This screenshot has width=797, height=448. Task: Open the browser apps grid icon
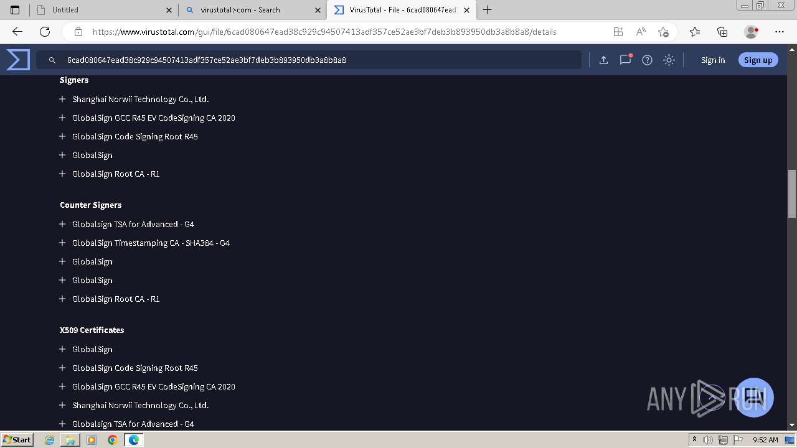click(618, 32)
